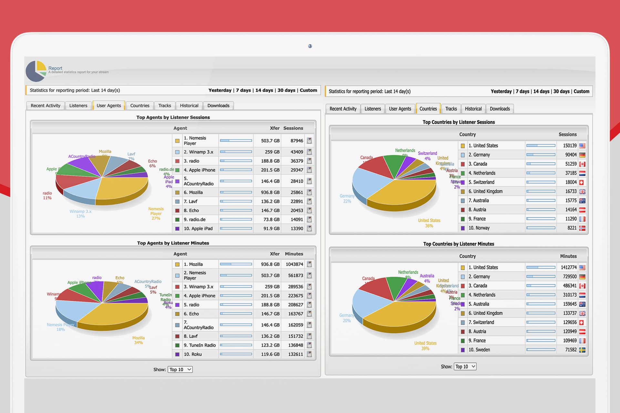Choose 14 days period in right panel

point(541,91)
